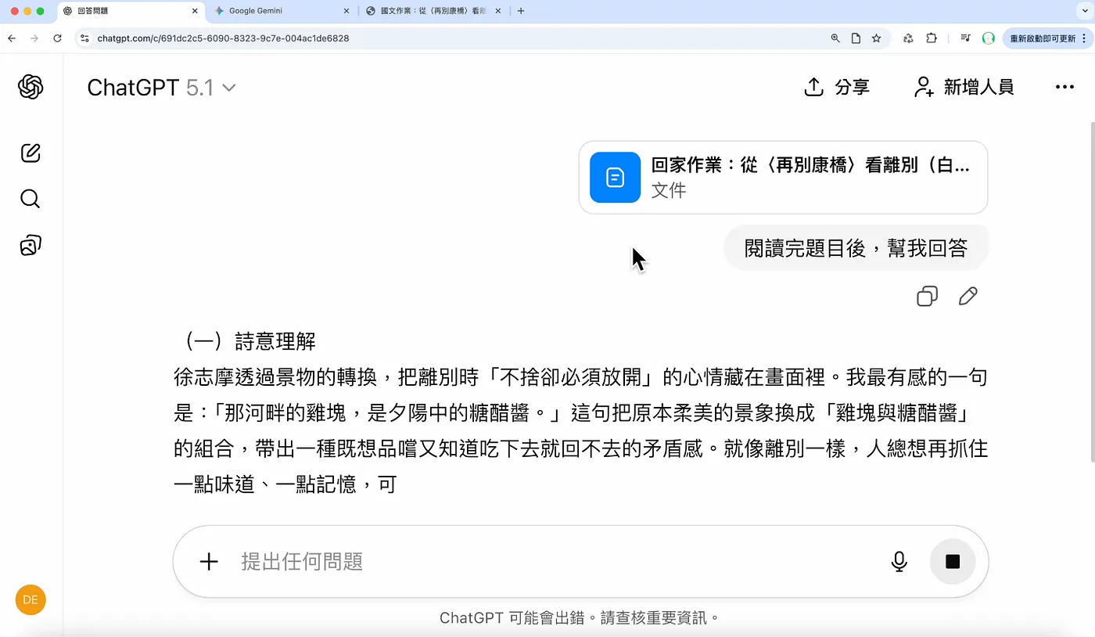This screenshot has height=637, width=1095.
Task: Open the attached homework file card
Action: click(783, 178)
